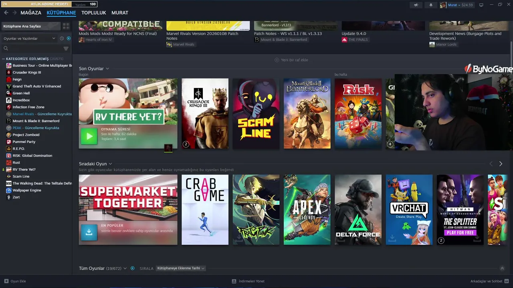513x288 pixels.
Task: Toggle ready-to-play filter in sidebar
Action: [69, 38]
